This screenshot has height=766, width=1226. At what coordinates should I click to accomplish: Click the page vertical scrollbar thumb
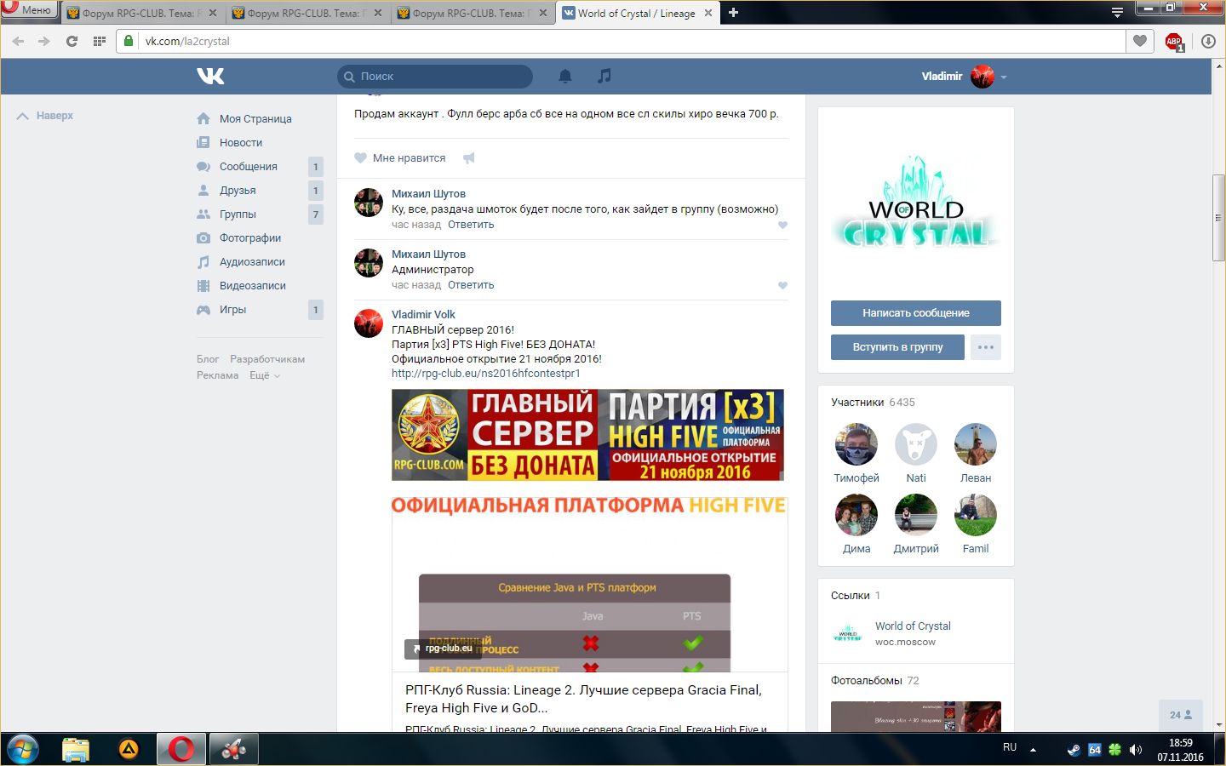coord(1218,218)
